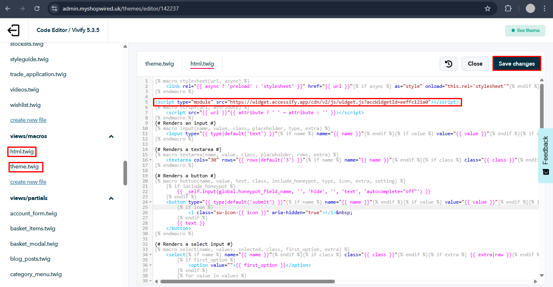Bookmark the page with the star icon
The image size is (553, 287).
tap(488, 8)
